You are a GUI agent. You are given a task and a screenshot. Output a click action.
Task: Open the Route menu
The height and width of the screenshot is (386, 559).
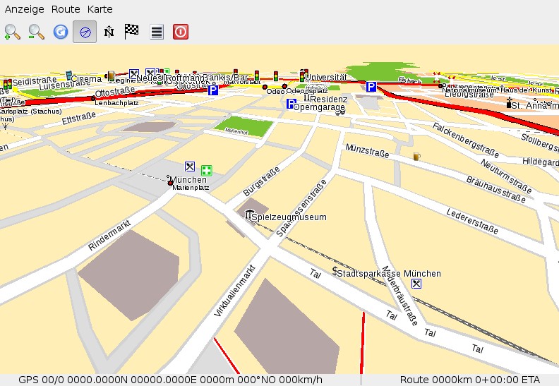click(66, 10)
